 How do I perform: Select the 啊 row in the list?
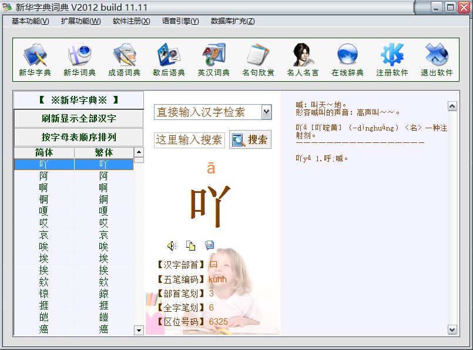click(73, 188)
